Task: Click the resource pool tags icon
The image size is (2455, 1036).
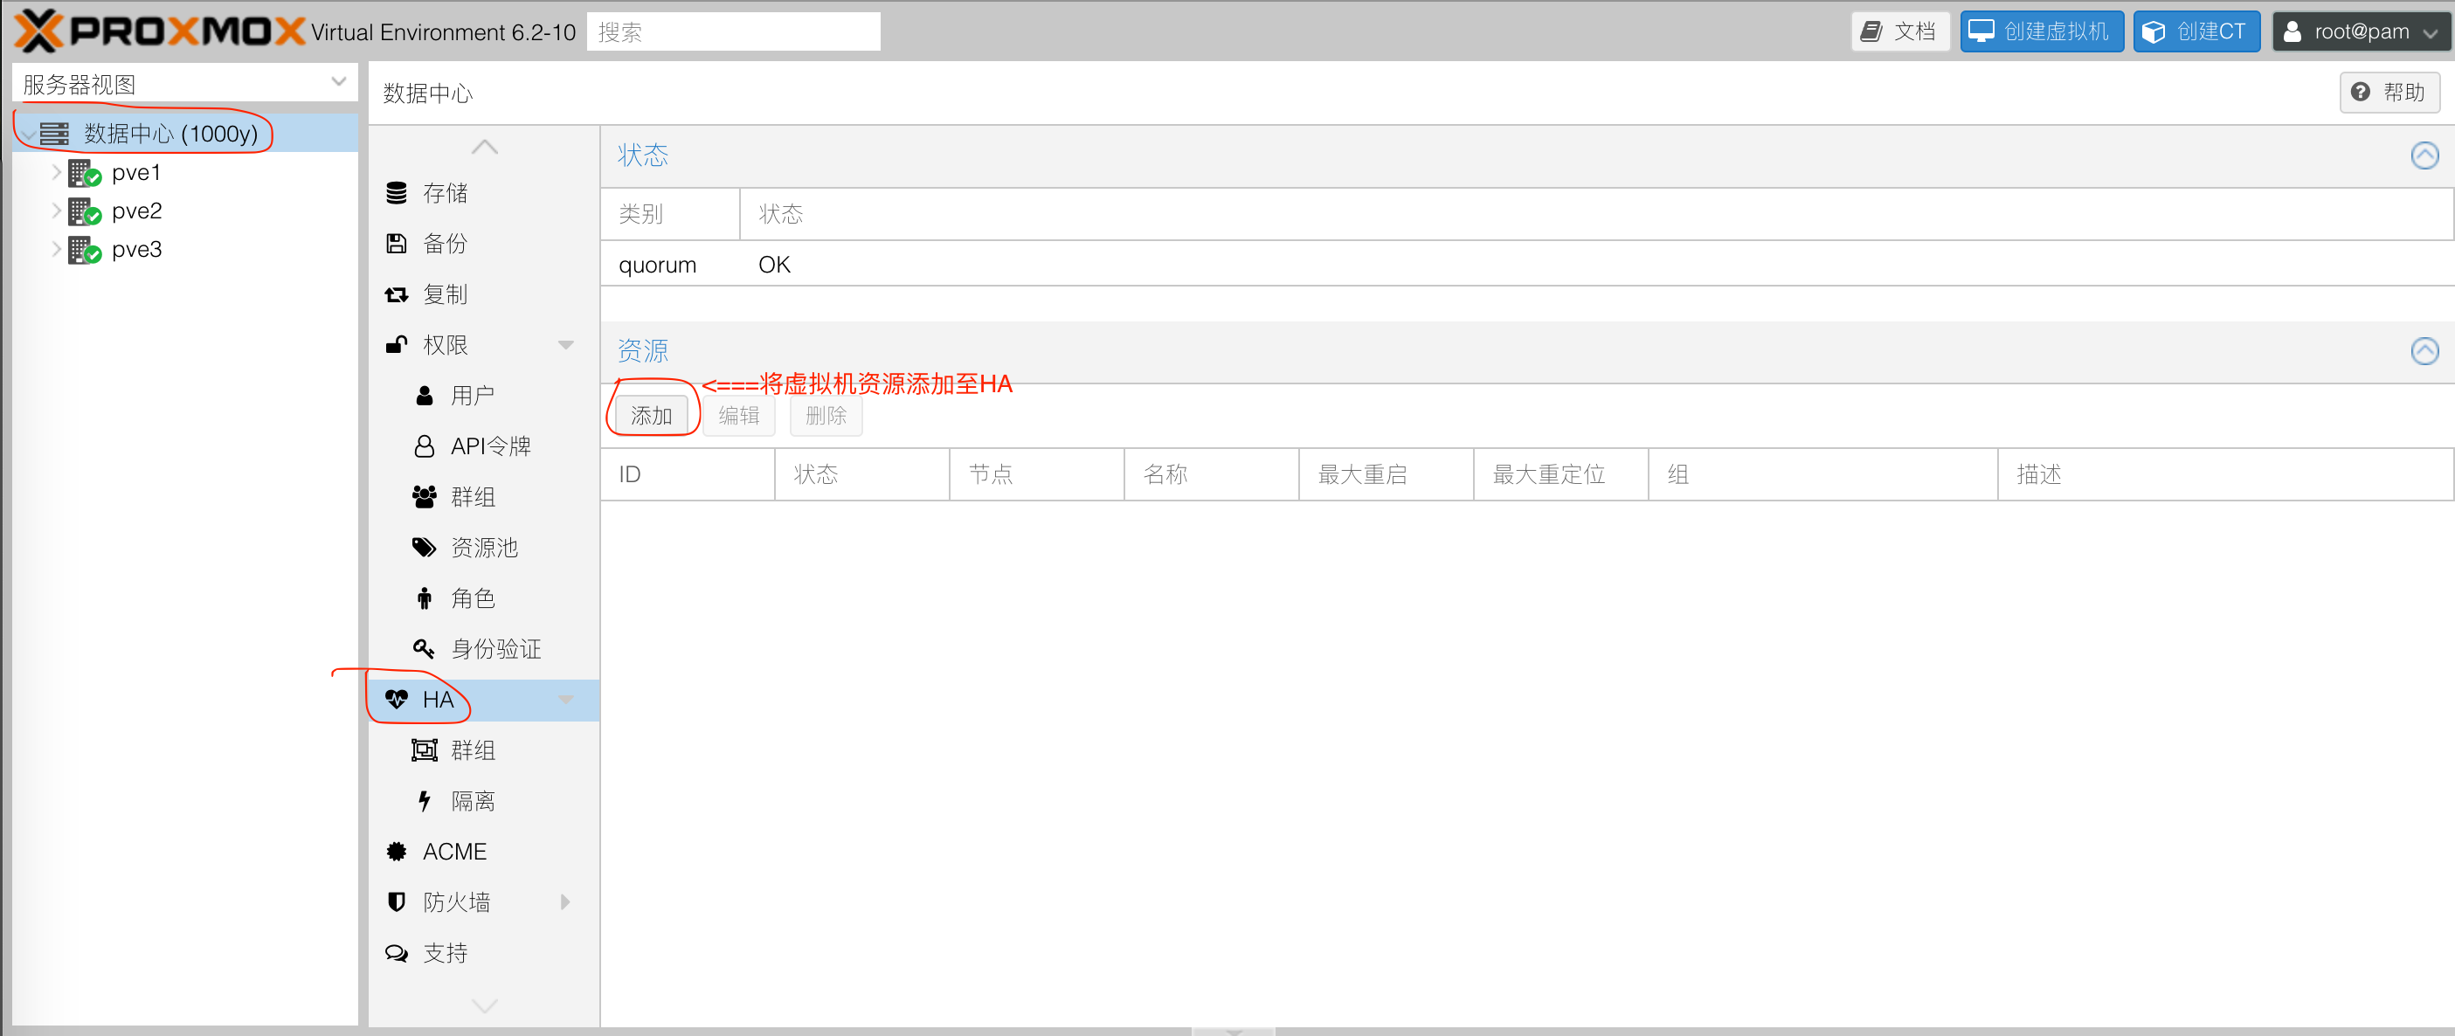Action: click(x=424, y=547)
